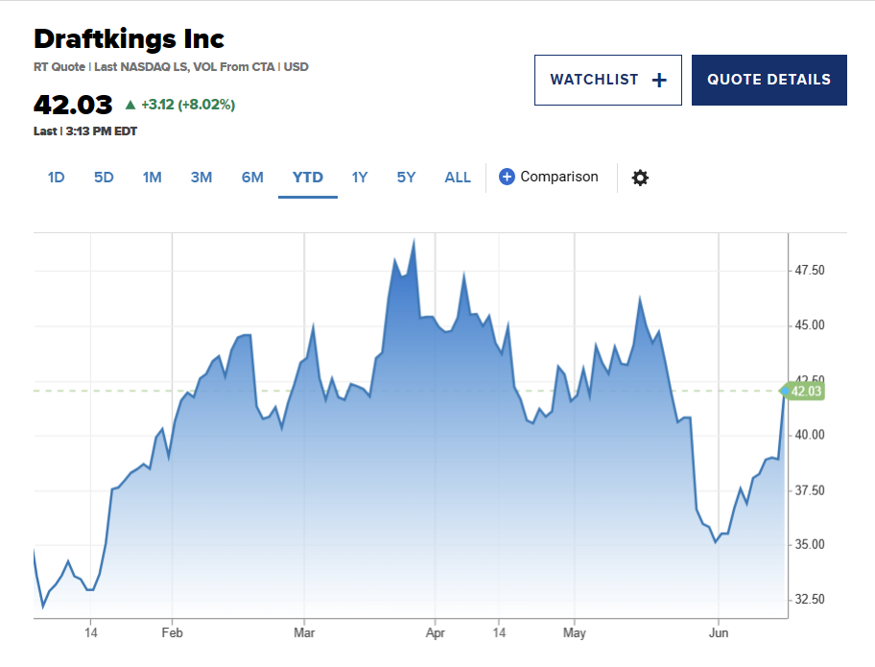Select the 3M time range
Screen dimensions: 875x667
201,178
